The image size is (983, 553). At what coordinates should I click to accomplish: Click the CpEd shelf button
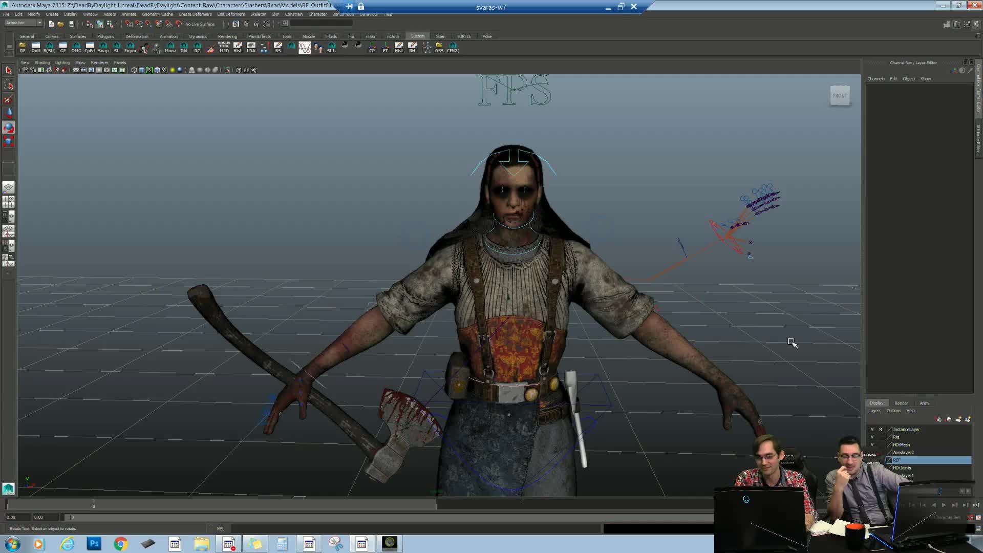point(90,48)
